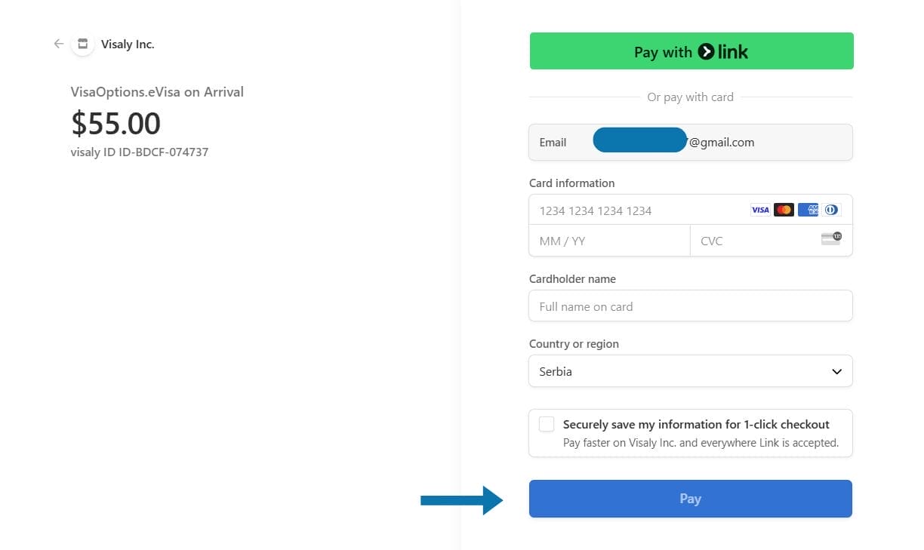Focus the MM / YY expiry field

[608, 241]
